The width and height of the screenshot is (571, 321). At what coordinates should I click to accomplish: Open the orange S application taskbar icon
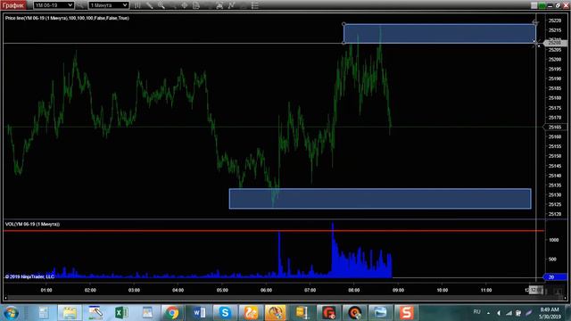click(406, 313)
